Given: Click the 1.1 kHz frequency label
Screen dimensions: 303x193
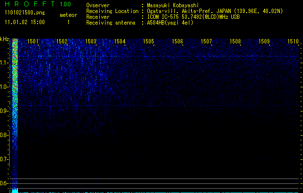Looking at the screenshot, I should (4, 63).
